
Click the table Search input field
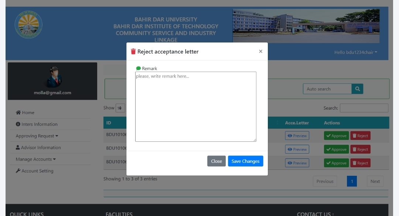tap(364, 108)
